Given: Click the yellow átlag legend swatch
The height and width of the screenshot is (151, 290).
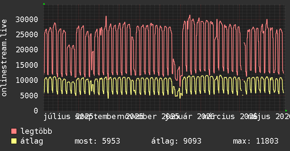Looking at the screenshot, I should tap(14, 141).
